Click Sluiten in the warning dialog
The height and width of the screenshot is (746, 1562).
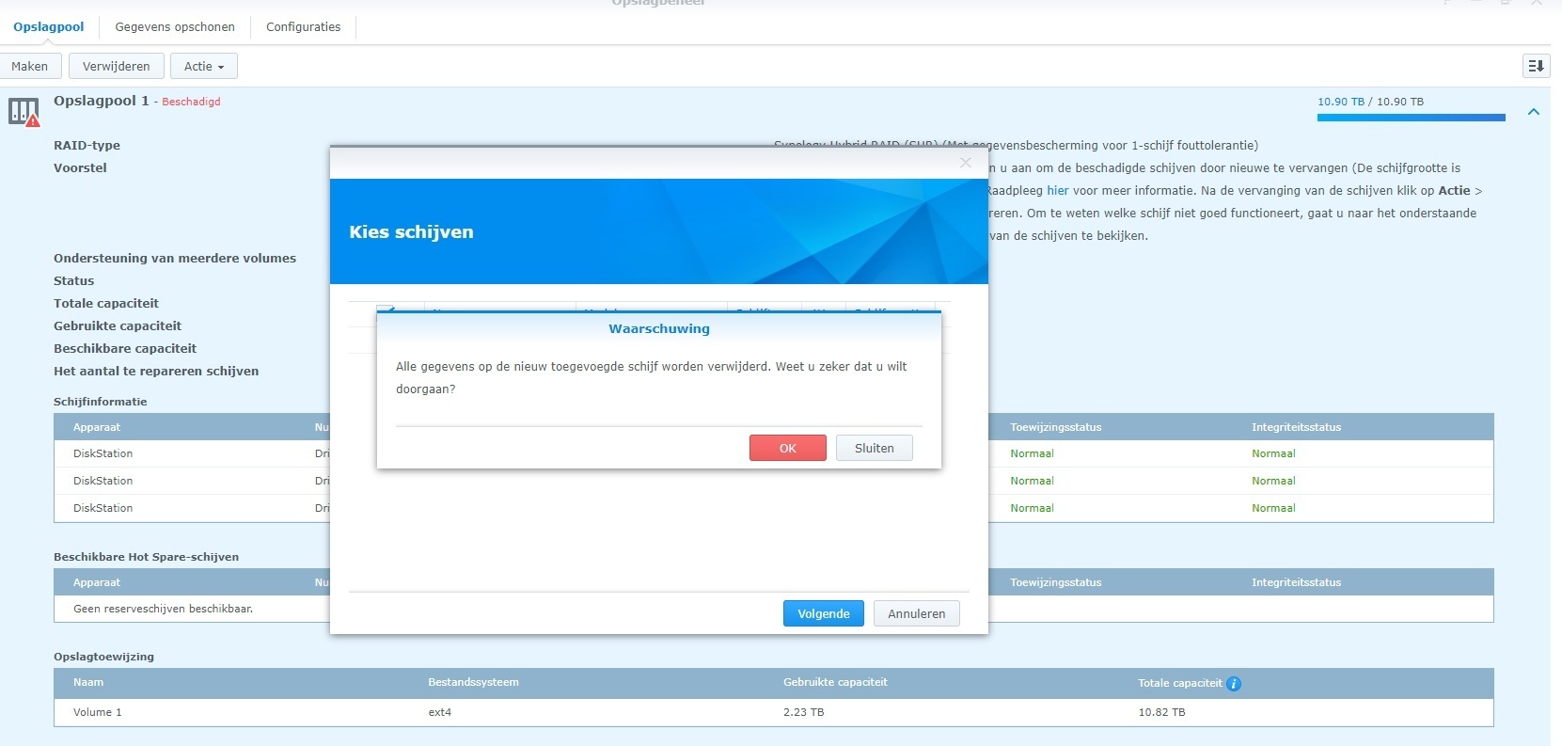coord(874,448)
